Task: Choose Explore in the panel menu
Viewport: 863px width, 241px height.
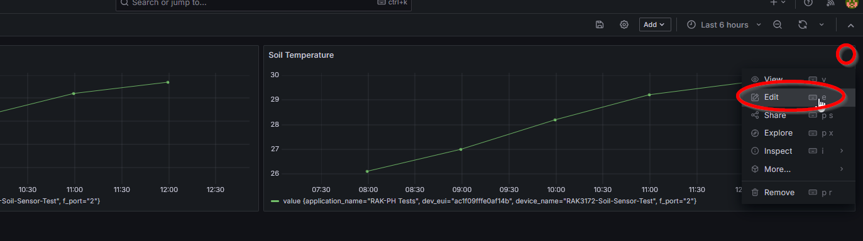Action: pos(798,133)
